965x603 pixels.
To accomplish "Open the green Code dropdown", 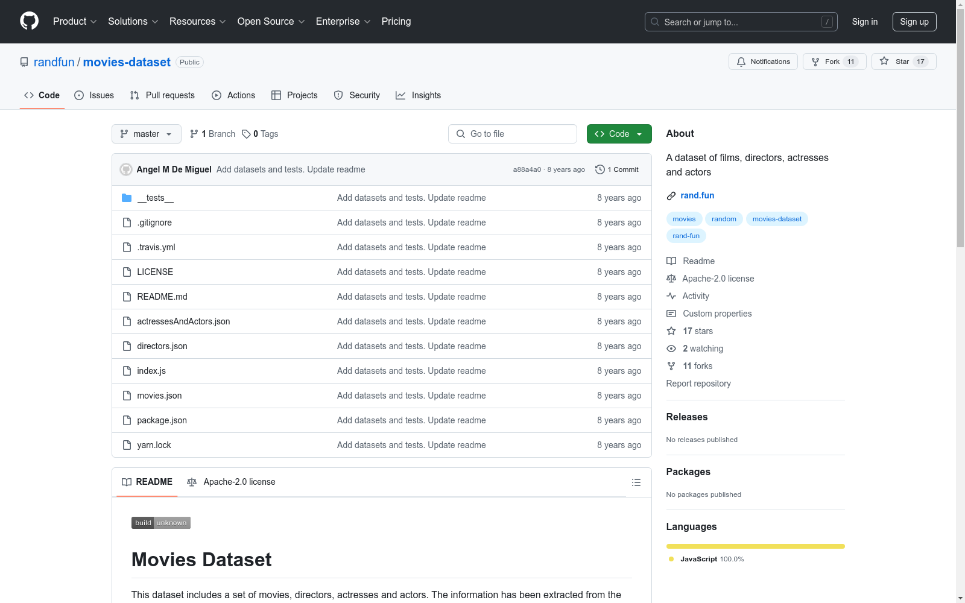I will pyautogui.click(x=619, y=134).
